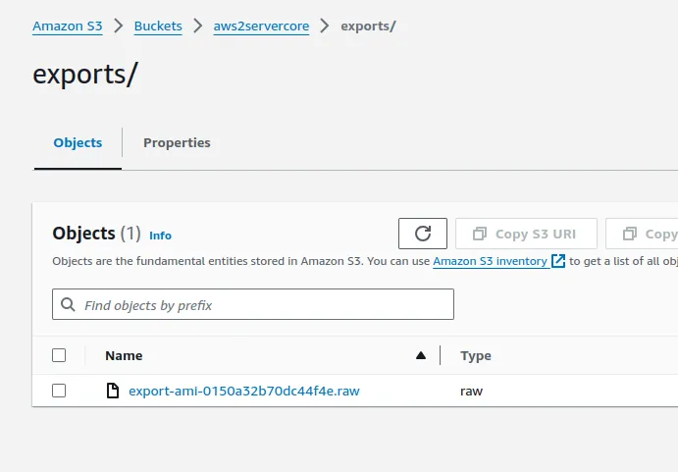This screenshot has height=472, width=678.
Task: Click the refresh objects icon button
Action: [x=423, y=234]
